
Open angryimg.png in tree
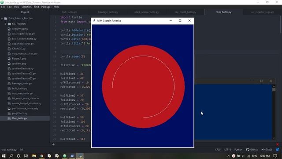[20, 29]
